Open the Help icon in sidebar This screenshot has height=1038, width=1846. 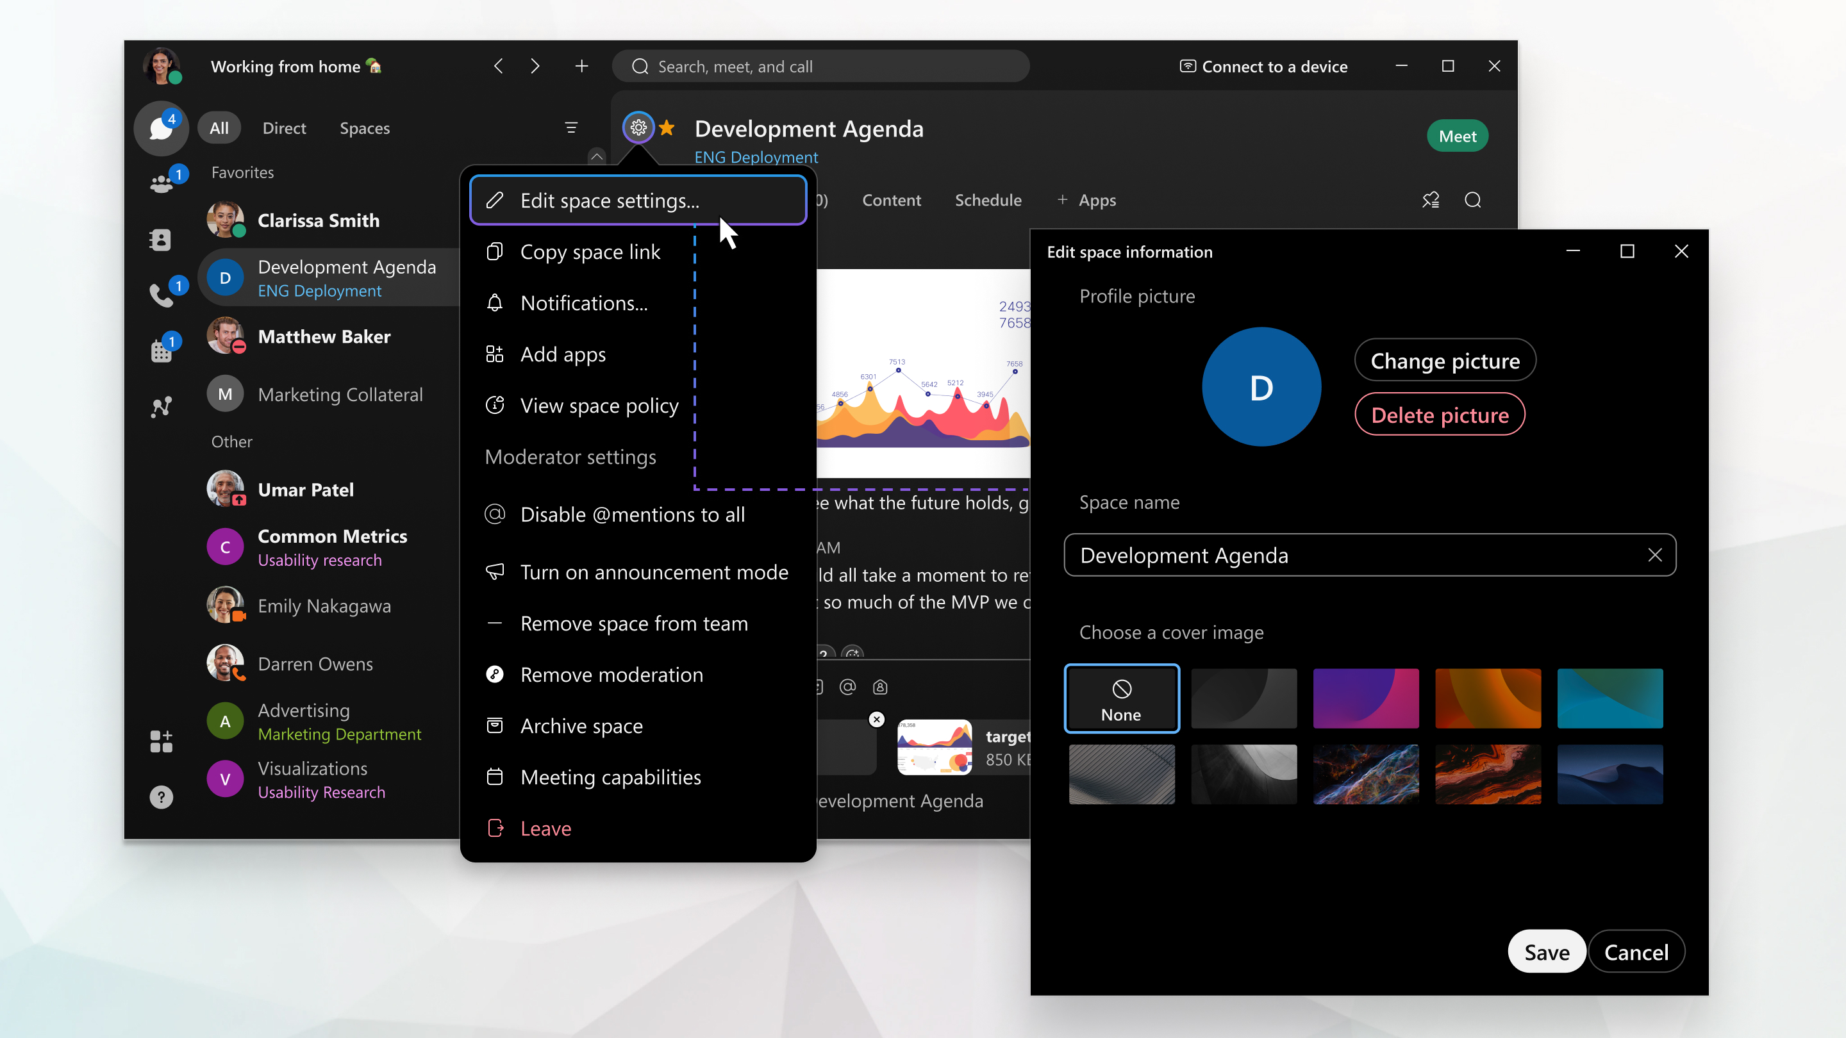click(162, 796)
